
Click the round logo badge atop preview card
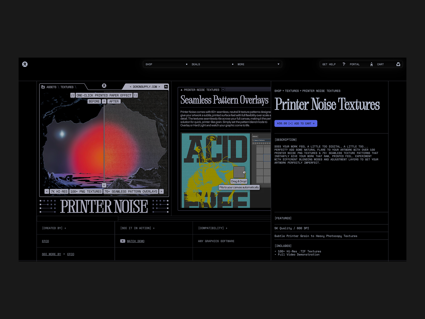[x=104, y=86]
